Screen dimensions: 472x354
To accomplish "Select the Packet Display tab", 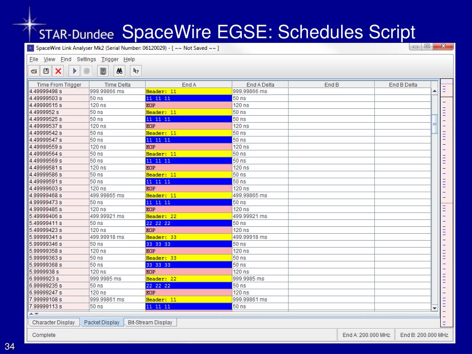I will 102,322.
